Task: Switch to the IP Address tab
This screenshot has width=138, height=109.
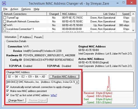Action: pos(25,37)
